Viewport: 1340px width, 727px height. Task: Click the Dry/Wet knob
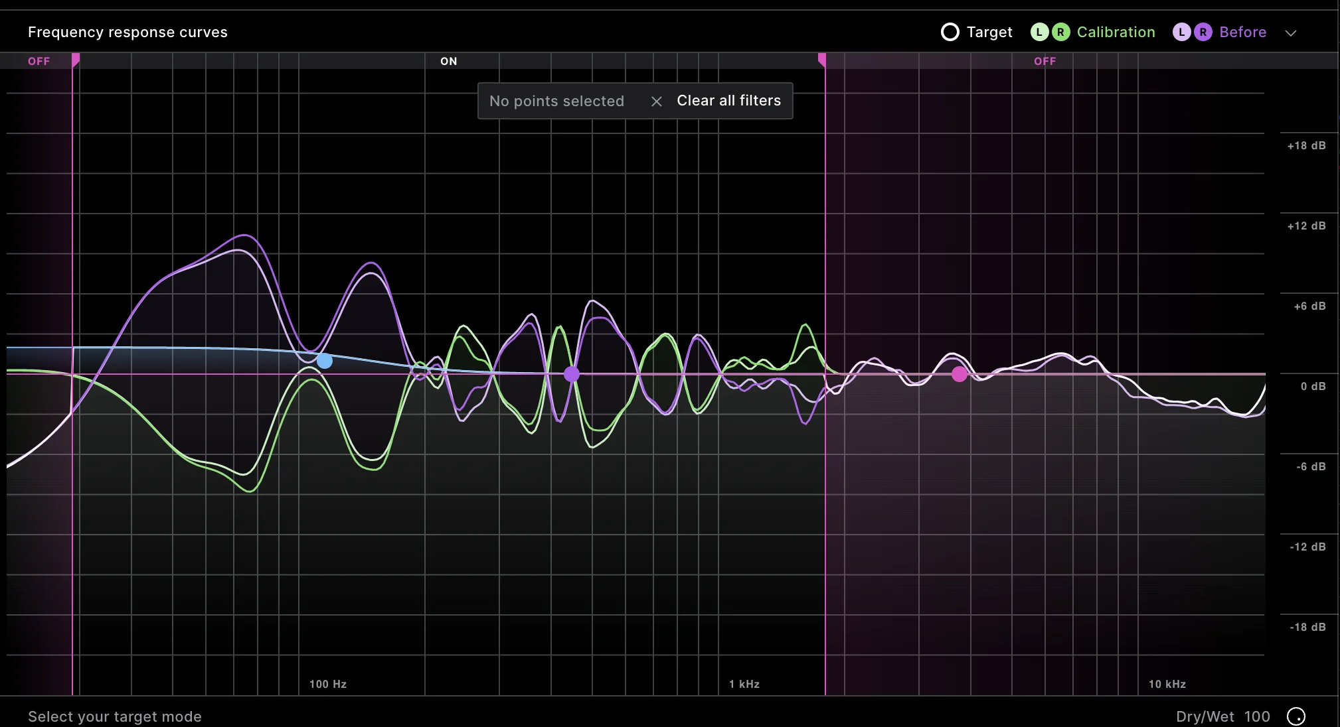click(1296, 716)
